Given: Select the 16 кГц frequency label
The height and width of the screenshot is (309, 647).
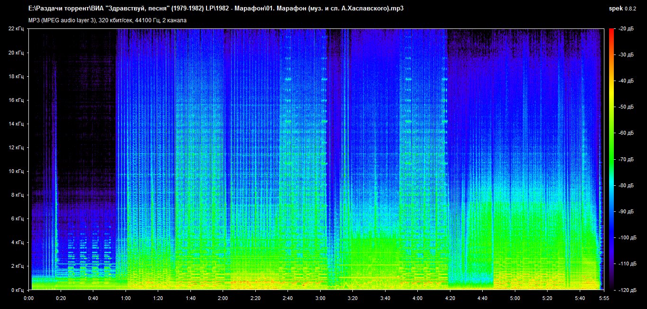Looking at the screenshot, I should tap(16, 100).
